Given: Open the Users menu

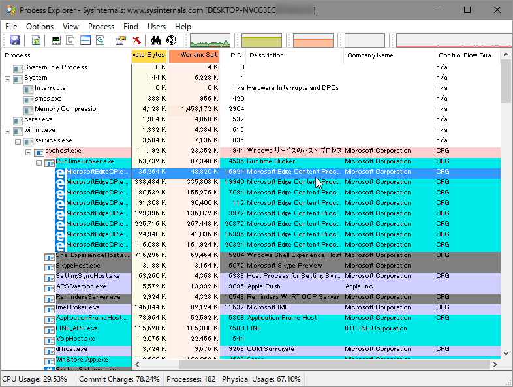Looking at the screenshot, I should (x=157, y=27).
